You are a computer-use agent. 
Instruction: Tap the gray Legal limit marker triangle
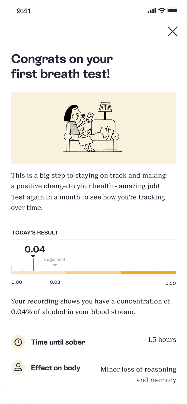55,265
